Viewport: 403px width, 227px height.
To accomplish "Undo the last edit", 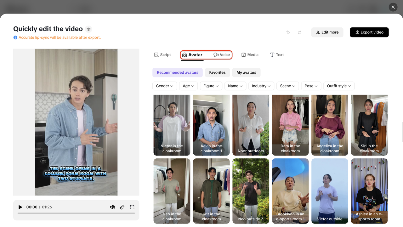I will tap(288, 32).
